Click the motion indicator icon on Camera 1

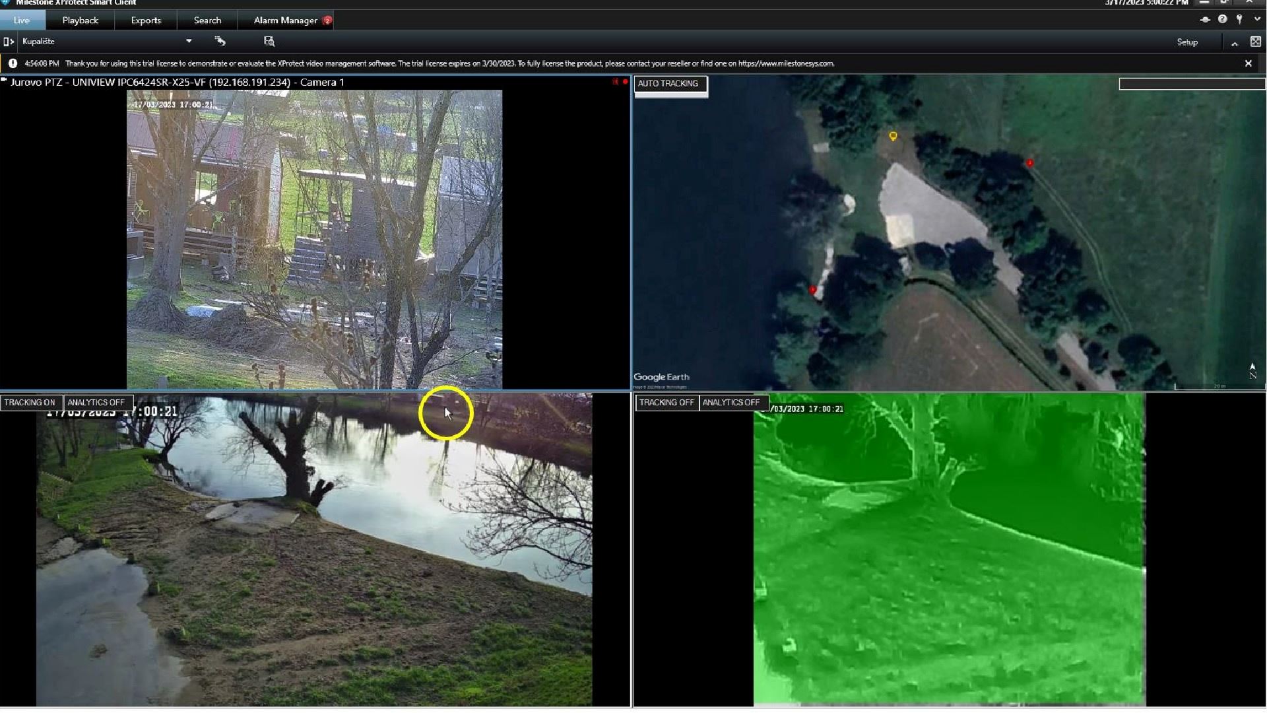click(x=615, y=82)
